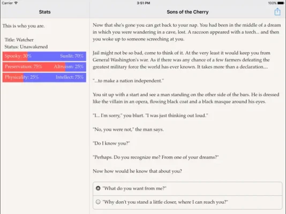This screenshot has height=214, width=286.
Task: Click the "I... I'm sorry," you blurt line
Action: pos(150,116)
